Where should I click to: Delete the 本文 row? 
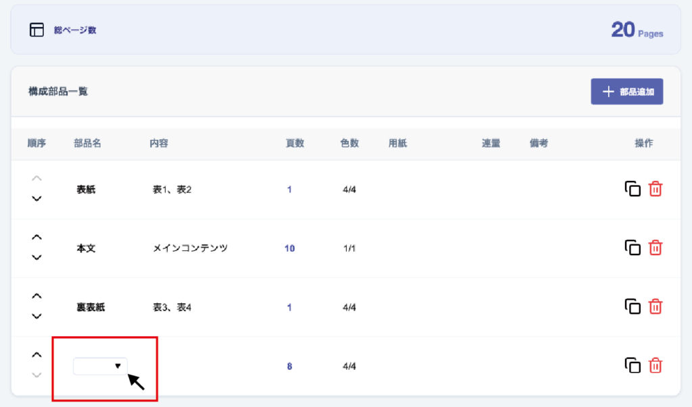655,248
